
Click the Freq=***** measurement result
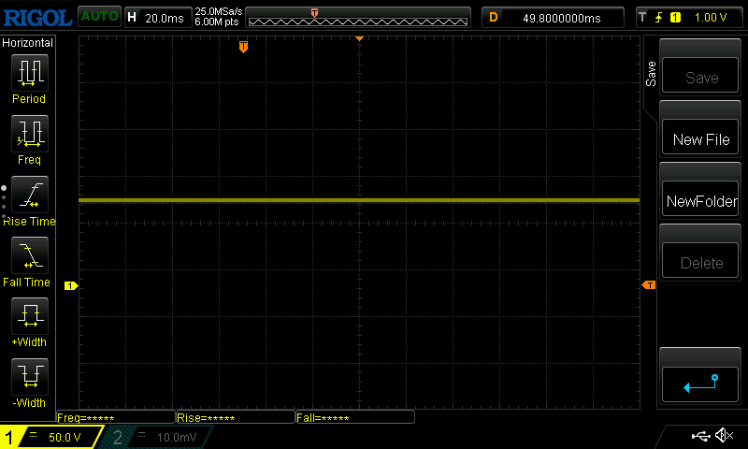(116, 417)
